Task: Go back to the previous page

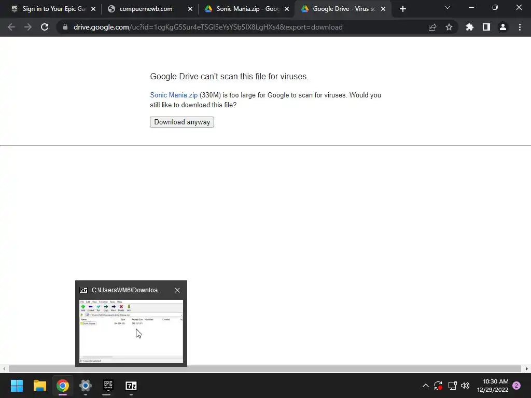Action: tap(11, 27)
